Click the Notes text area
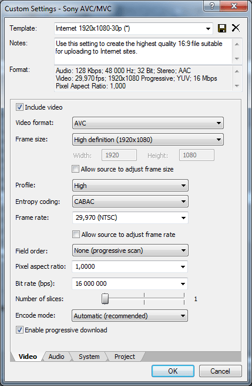 143,51
